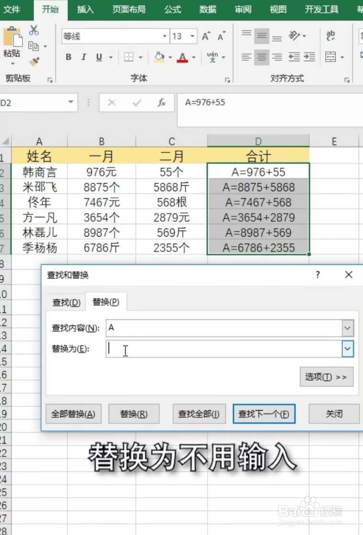
Task: Click the phonetic guide wén icon
Action: click(212, 57)
